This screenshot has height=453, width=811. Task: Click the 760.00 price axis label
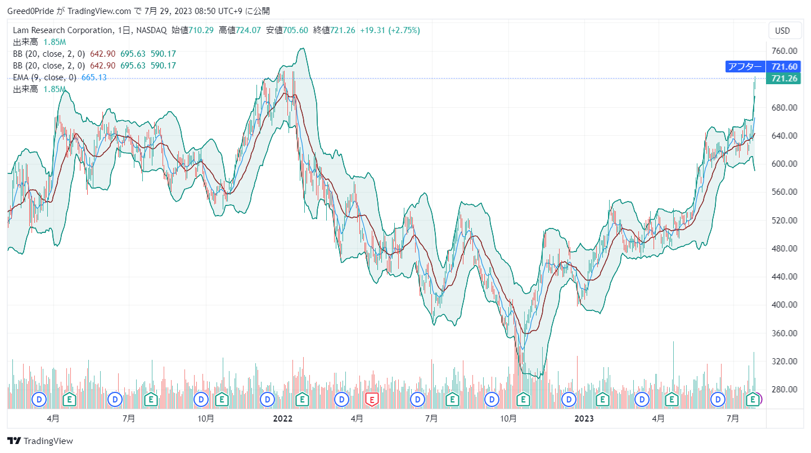click(784, 51)
